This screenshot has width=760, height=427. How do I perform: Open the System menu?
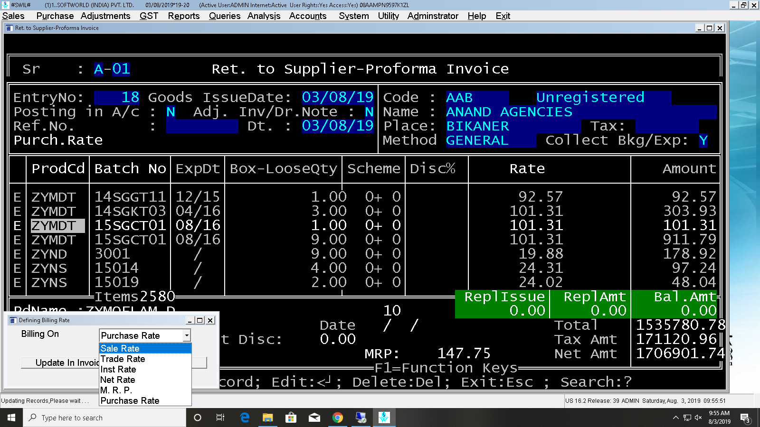pos(354,16)
